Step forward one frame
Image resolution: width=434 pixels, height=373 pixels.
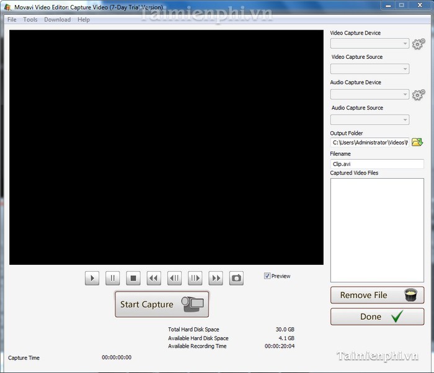(x=195, y=278)
